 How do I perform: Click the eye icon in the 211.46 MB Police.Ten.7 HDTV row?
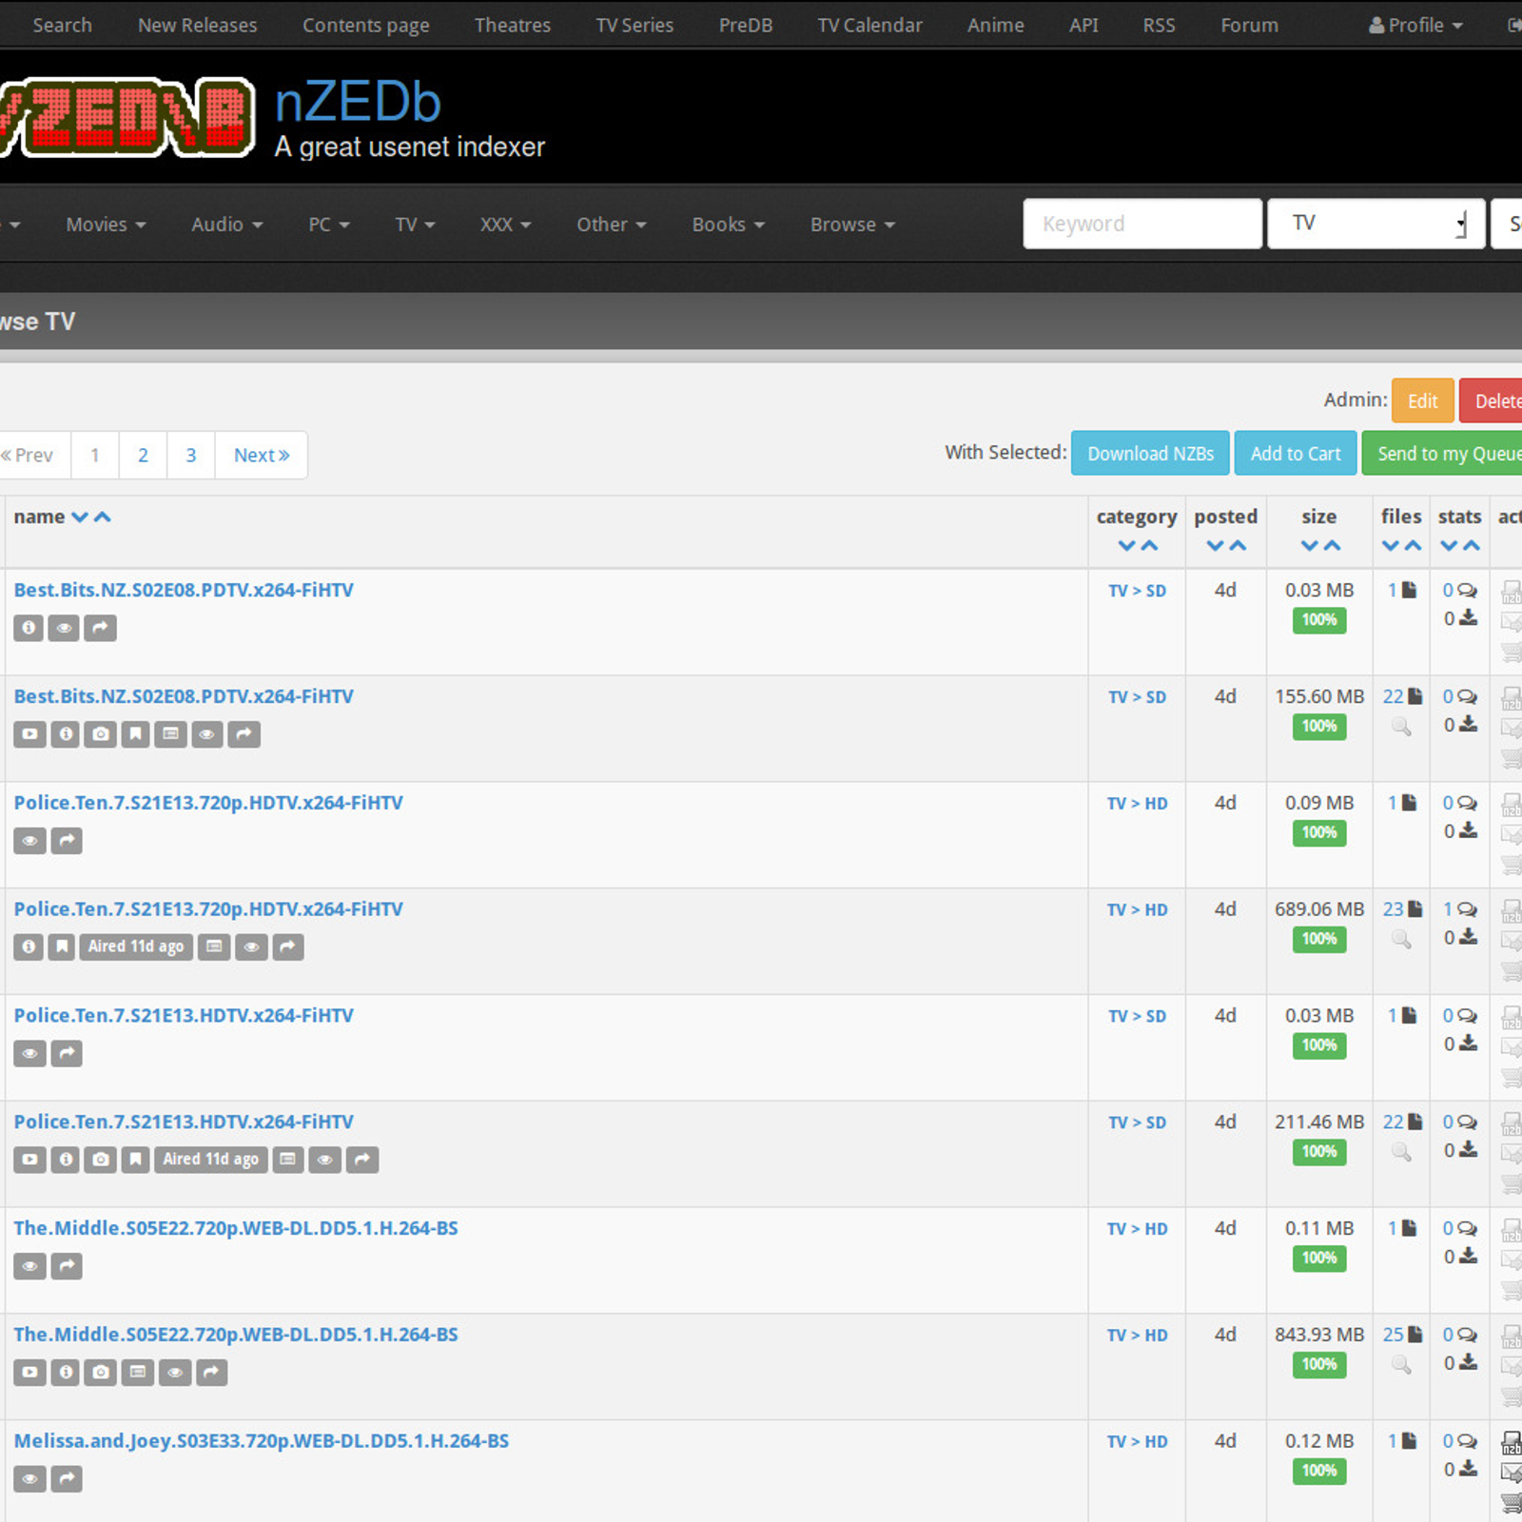click(325, 1161)
